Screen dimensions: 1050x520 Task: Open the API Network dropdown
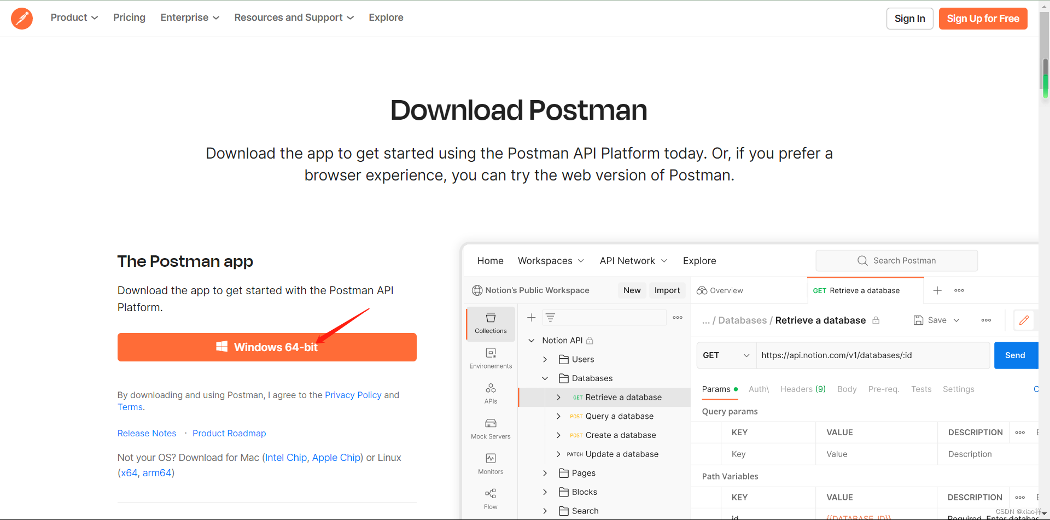click(x=633, y=261)
